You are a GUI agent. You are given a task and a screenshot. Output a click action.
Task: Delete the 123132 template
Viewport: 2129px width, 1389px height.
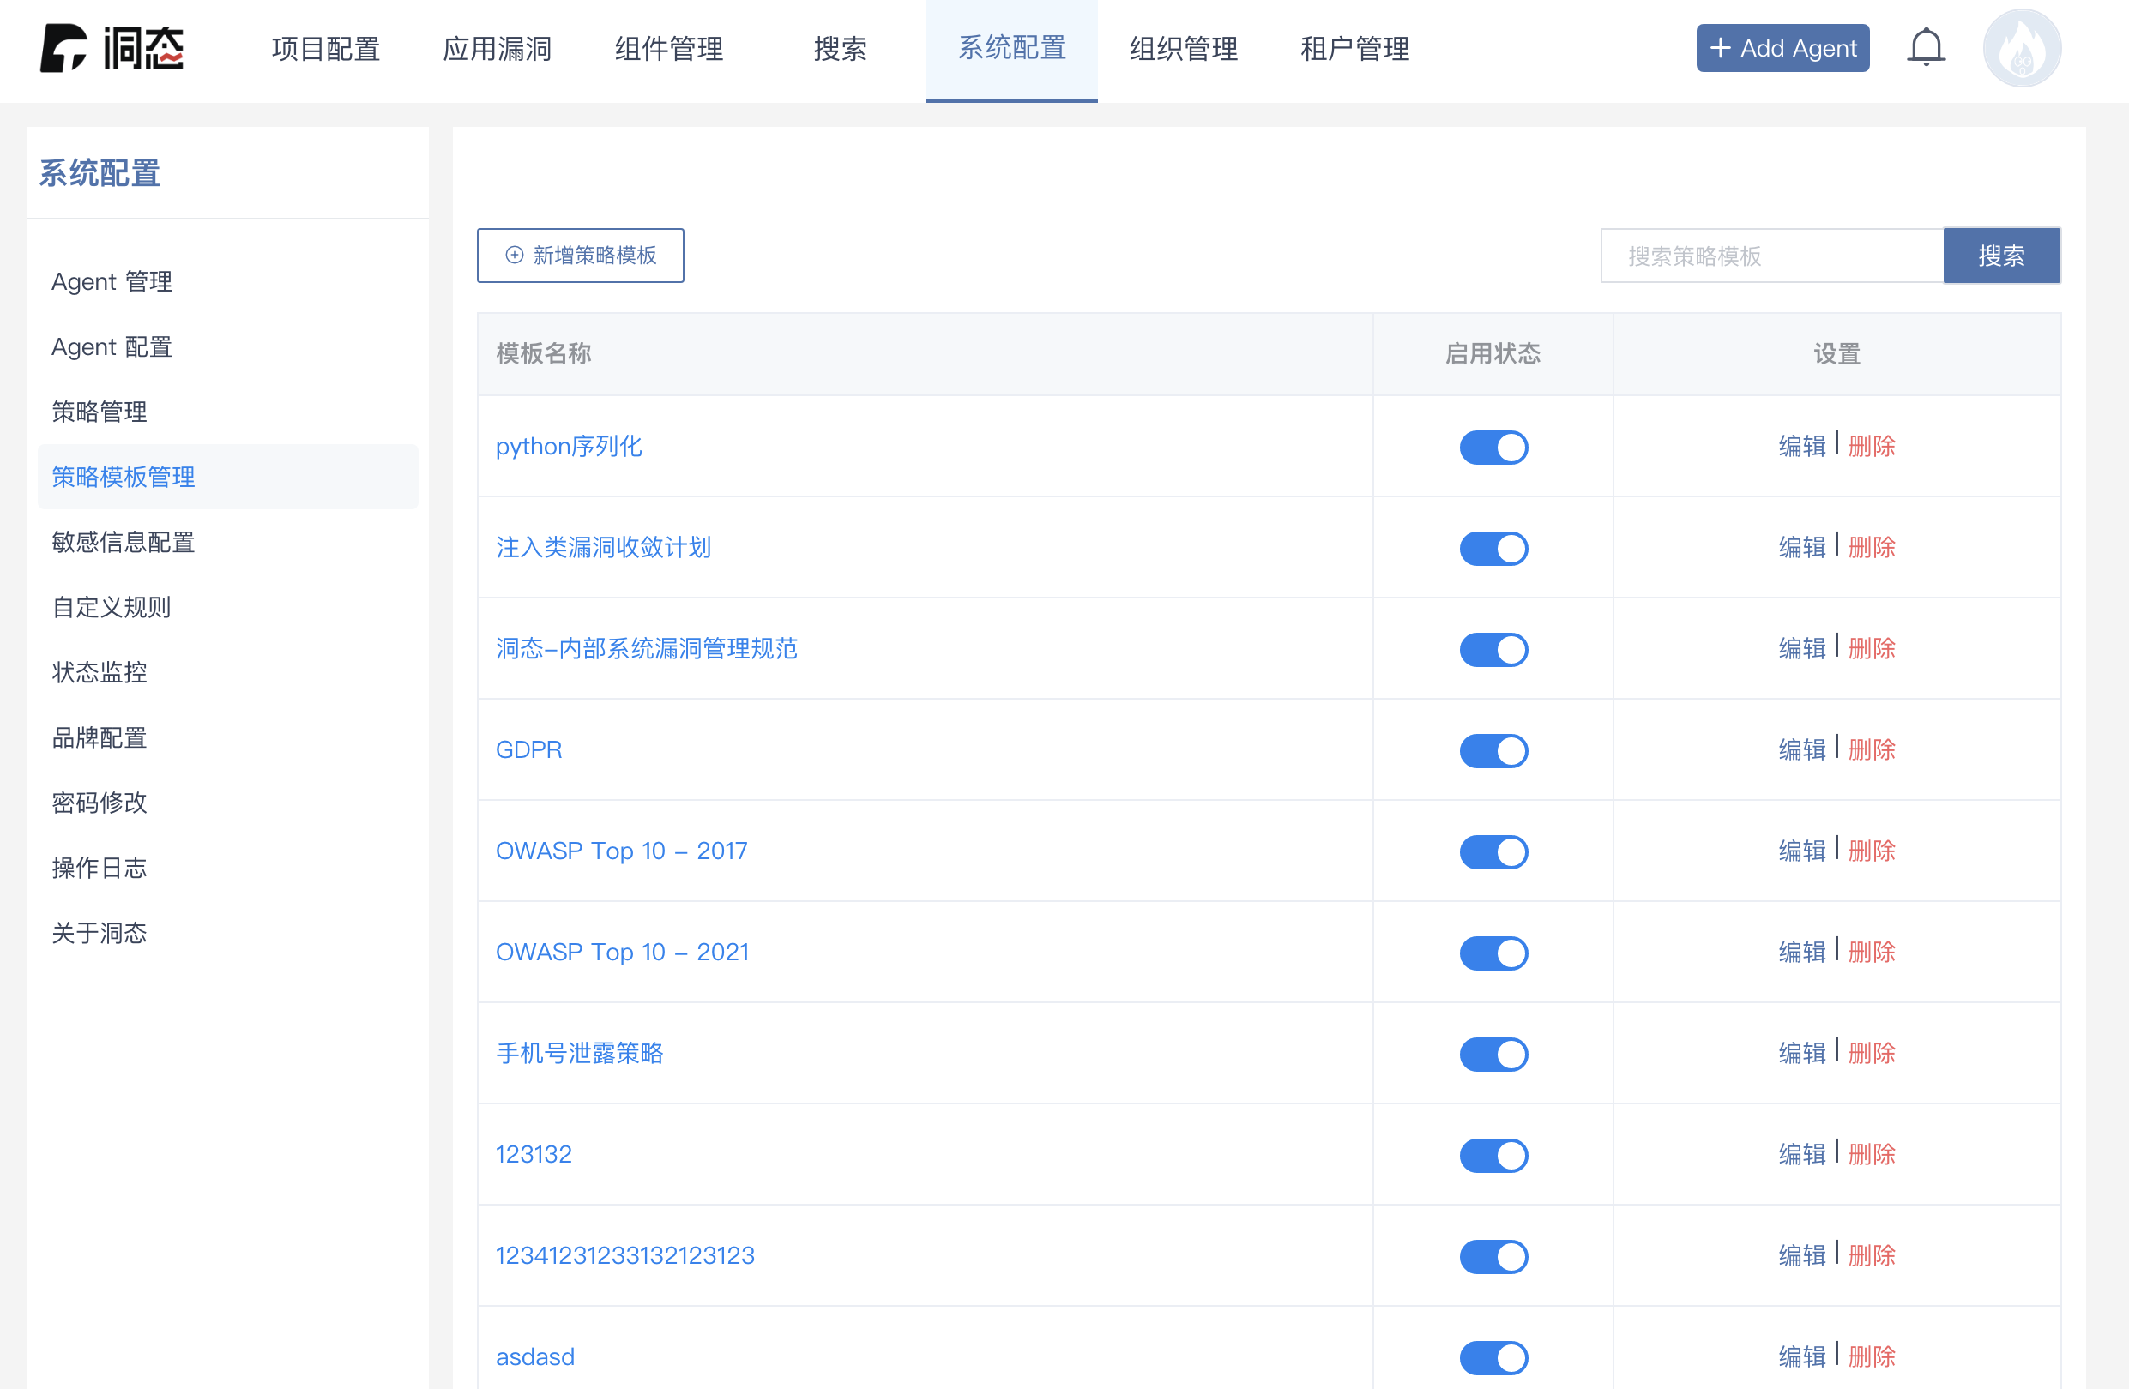(1872, 1154)
